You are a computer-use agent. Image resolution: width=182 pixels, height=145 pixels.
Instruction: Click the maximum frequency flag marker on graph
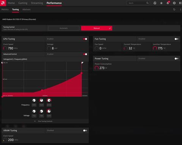82,63
